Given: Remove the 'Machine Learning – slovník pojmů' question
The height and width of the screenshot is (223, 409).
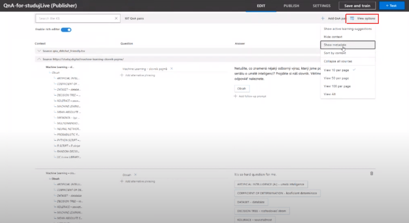Looking at the screenshot, I should pyautogui.click(x=171, y=69).
